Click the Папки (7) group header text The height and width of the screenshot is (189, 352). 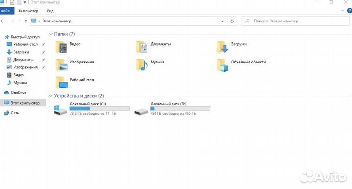(64, 34)
